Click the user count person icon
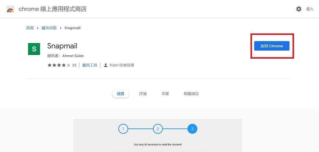Viewport: 319px width, 152px height. [x=105, y=65]
